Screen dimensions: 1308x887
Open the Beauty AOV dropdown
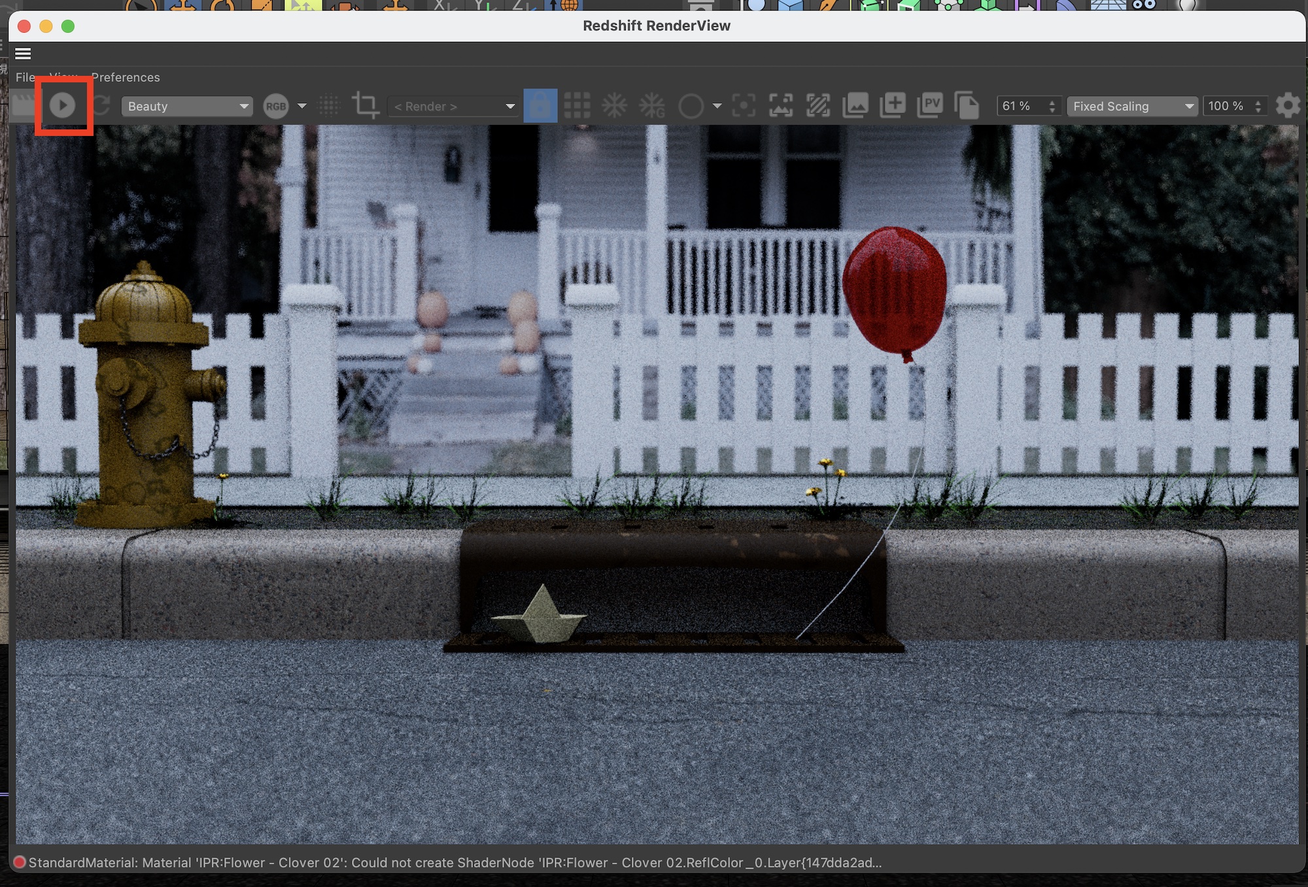[187, 106]
